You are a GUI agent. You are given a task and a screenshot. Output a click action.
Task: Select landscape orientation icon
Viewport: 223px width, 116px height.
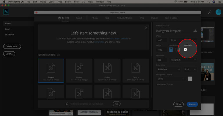click(x=178, y=50)
